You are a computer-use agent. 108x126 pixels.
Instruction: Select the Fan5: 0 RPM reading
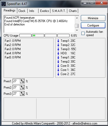click(13, 57)
